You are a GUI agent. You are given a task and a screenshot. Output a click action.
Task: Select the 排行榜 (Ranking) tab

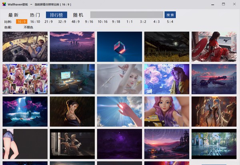56,15
